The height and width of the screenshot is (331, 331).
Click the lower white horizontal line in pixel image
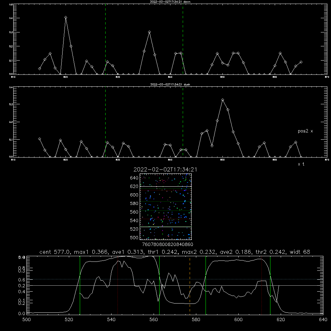(x=165, y=227)
